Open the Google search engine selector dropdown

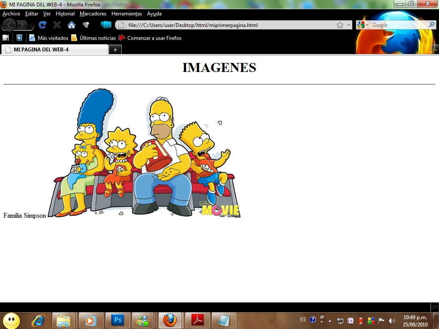[363, 25]
